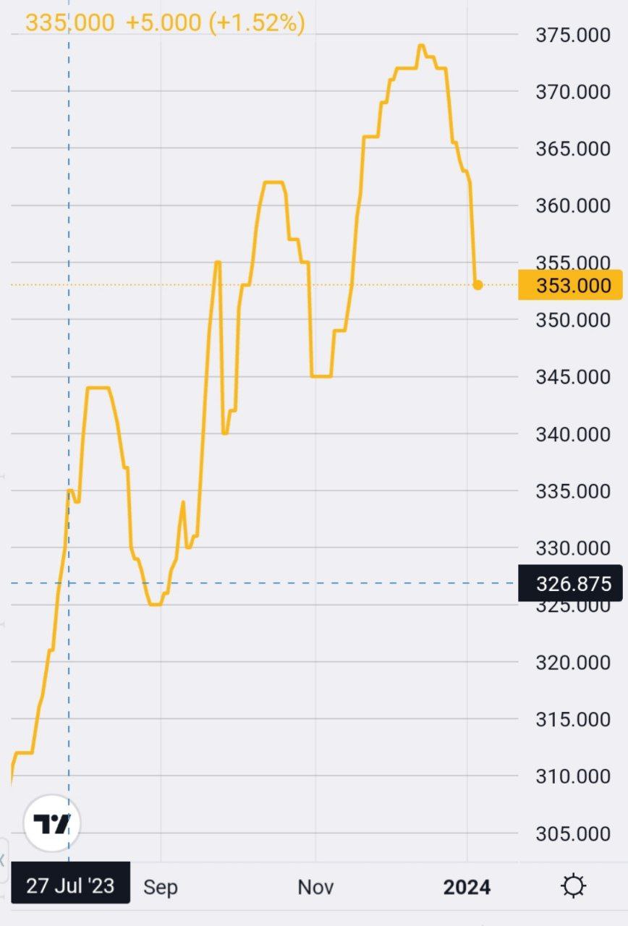Click the 370.000 price axis label
Image resolution: width=628 pixels, height=926 pixels.
(x=573, y=92)
